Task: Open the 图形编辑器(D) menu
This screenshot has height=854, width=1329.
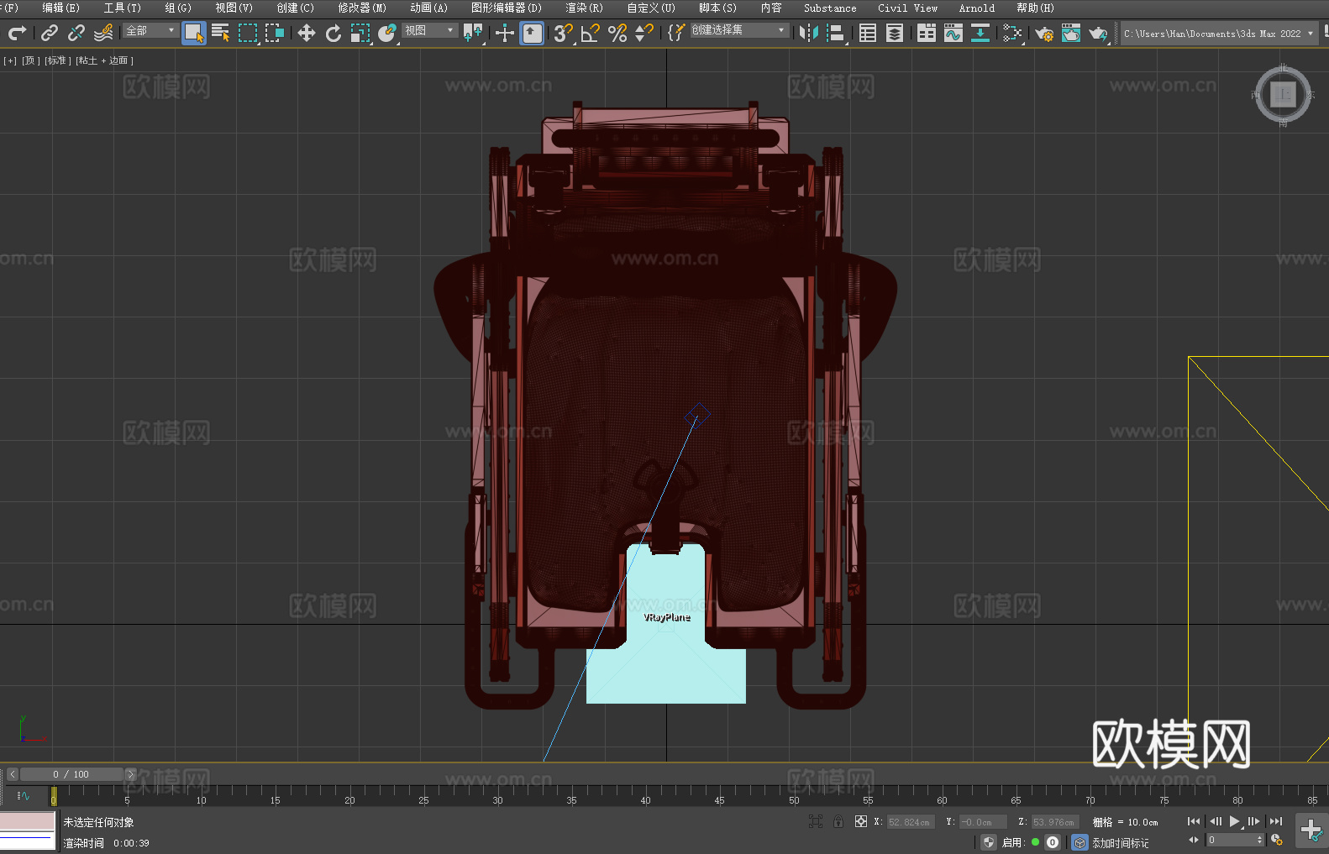Action: point(507,8)
